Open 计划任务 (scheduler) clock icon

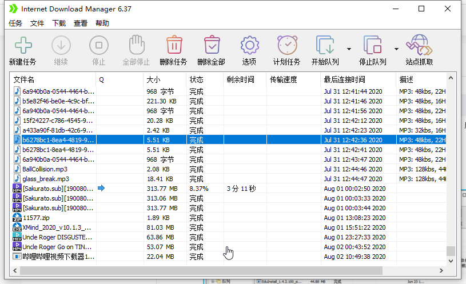click(288, 45)
